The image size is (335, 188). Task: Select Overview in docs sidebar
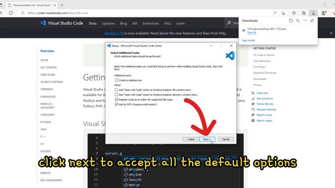pyautogui.click(x=47, y=51)
